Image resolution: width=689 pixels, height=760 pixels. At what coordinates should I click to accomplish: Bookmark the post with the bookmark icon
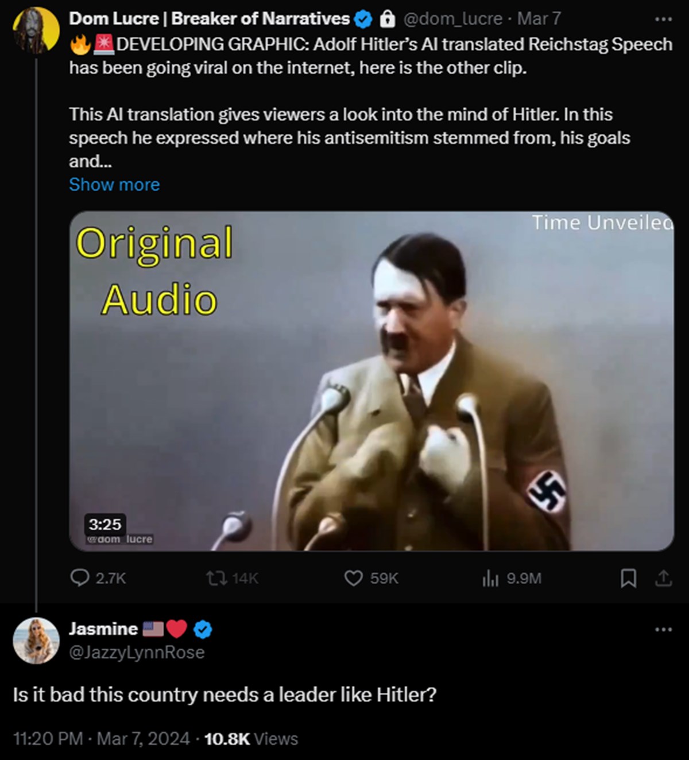(x=629, y=578)
